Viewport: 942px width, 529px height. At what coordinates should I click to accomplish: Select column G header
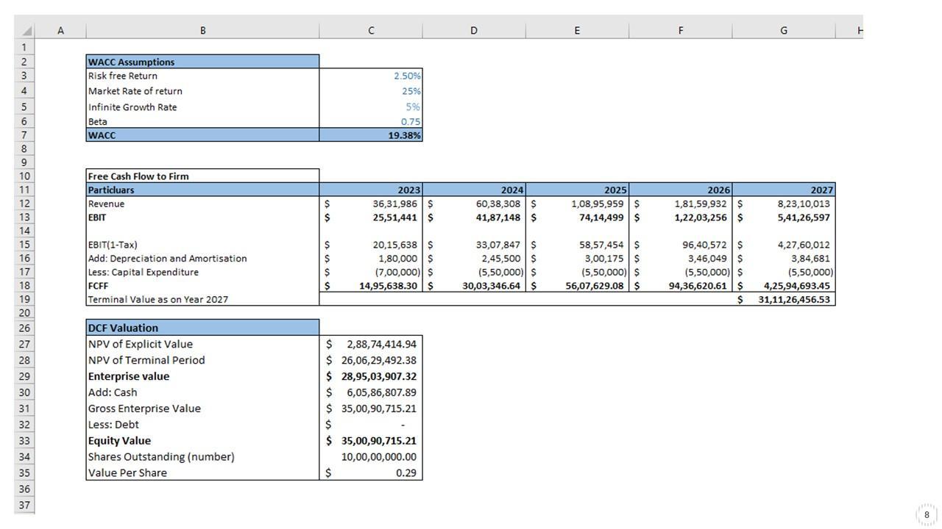783,31
